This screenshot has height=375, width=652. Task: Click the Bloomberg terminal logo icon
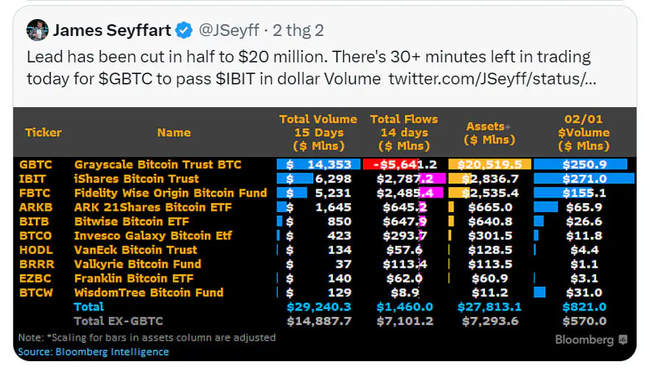623,340
